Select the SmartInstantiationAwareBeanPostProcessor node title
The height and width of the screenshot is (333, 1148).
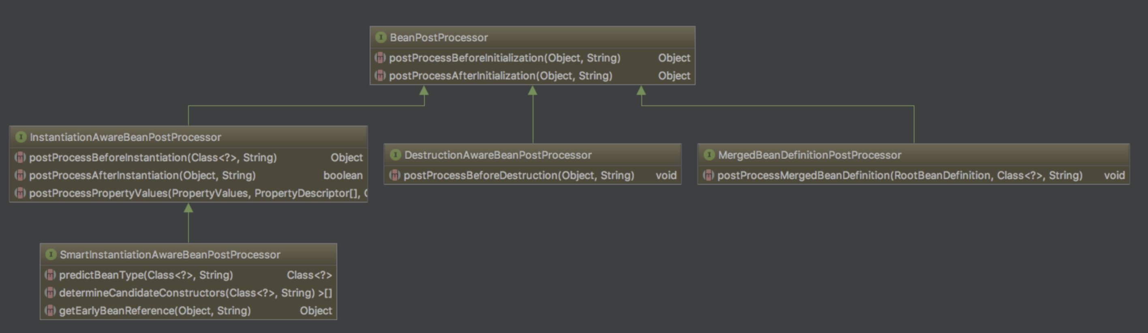coord(170,255)
